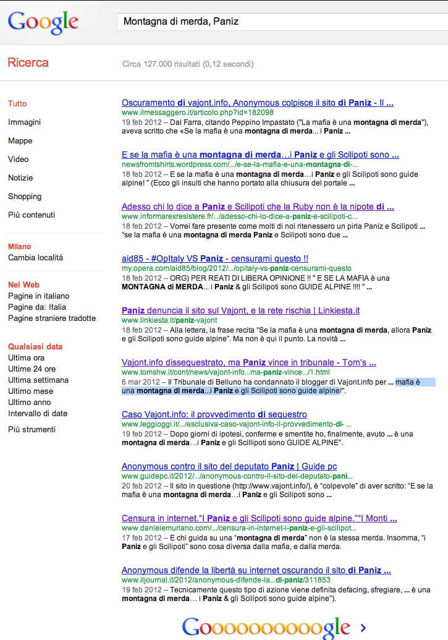The image size is (448, 640).
Task: Open Mappe results
Action: [x=20, y=141]
